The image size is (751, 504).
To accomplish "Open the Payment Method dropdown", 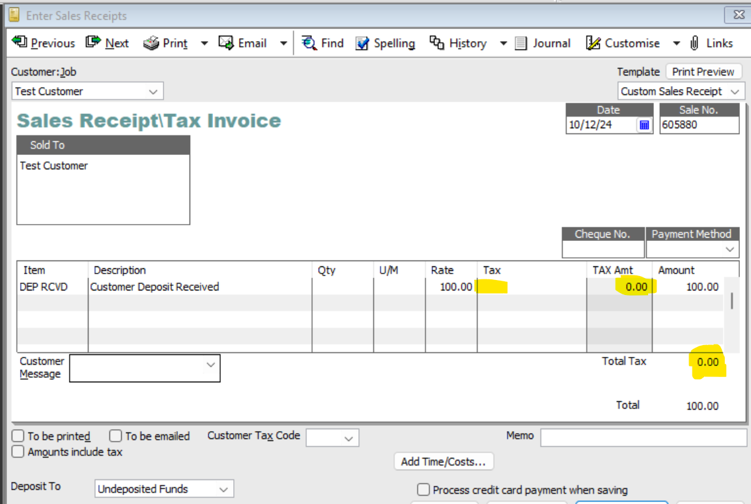I will (730, 249).
